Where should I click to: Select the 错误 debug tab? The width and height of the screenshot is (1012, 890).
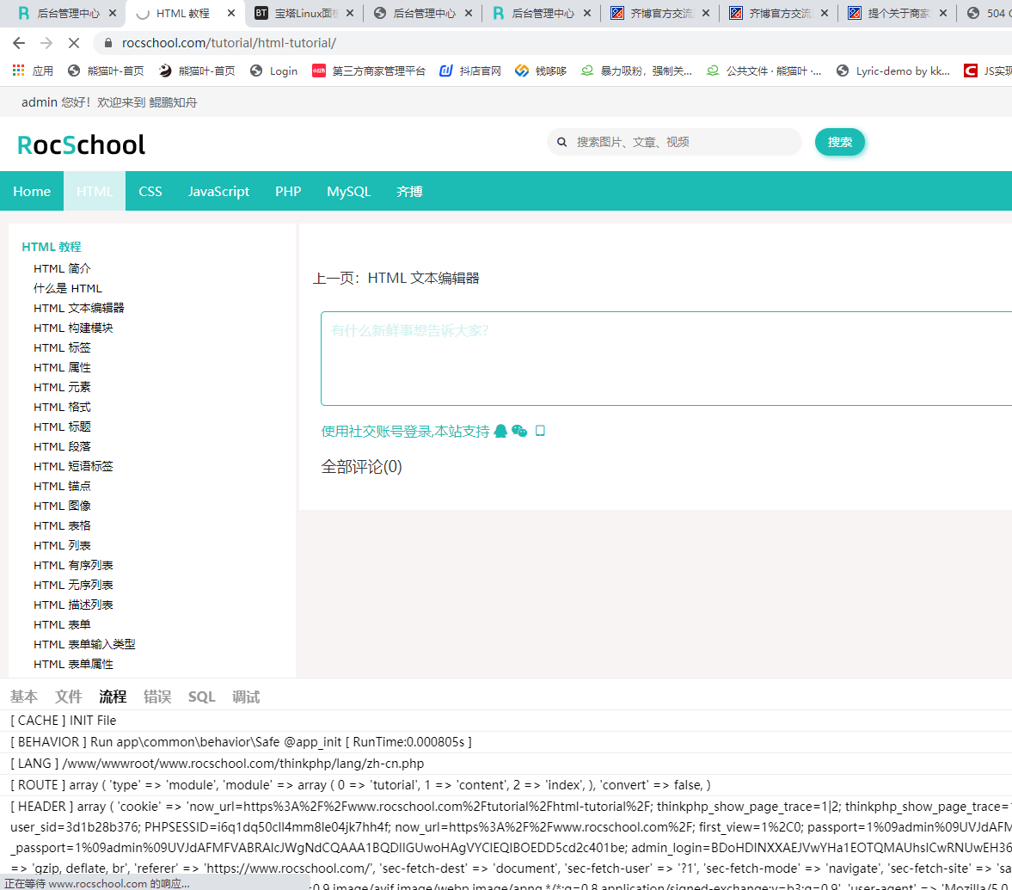pos(157,697)
